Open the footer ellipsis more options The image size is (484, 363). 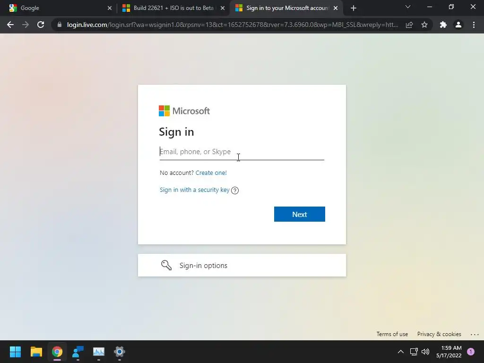(x=475, y=334)
